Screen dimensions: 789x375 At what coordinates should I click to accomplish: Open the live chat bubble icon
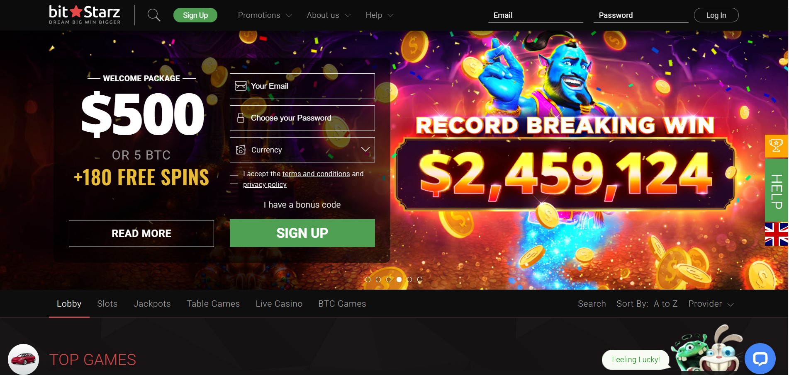coord(760,358)
